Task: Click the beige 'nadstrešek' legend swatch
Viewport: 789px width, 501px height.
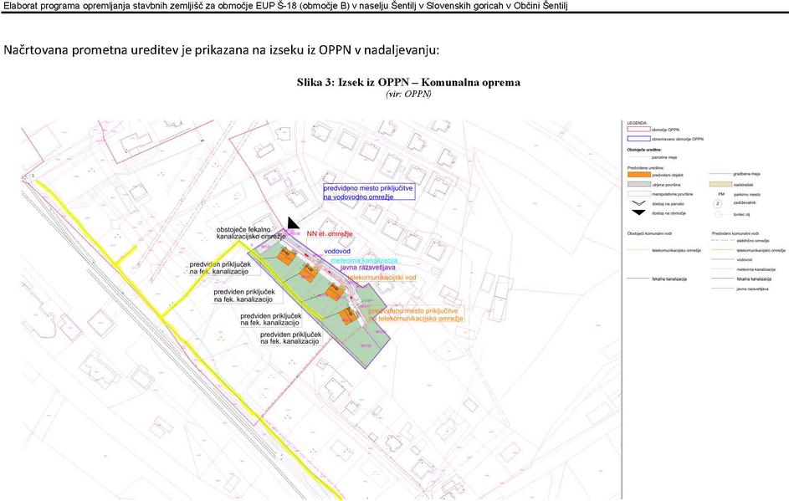Action: [x=720, y=185]
